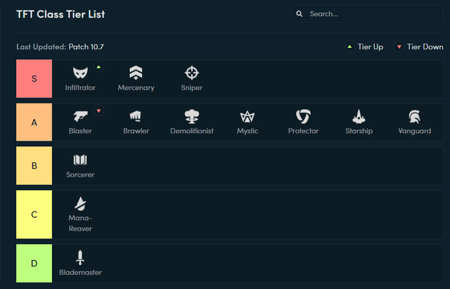Click the Vanguard helmet icon
The width and height of the screenshot is (450, 289).
tap(414, 117)
